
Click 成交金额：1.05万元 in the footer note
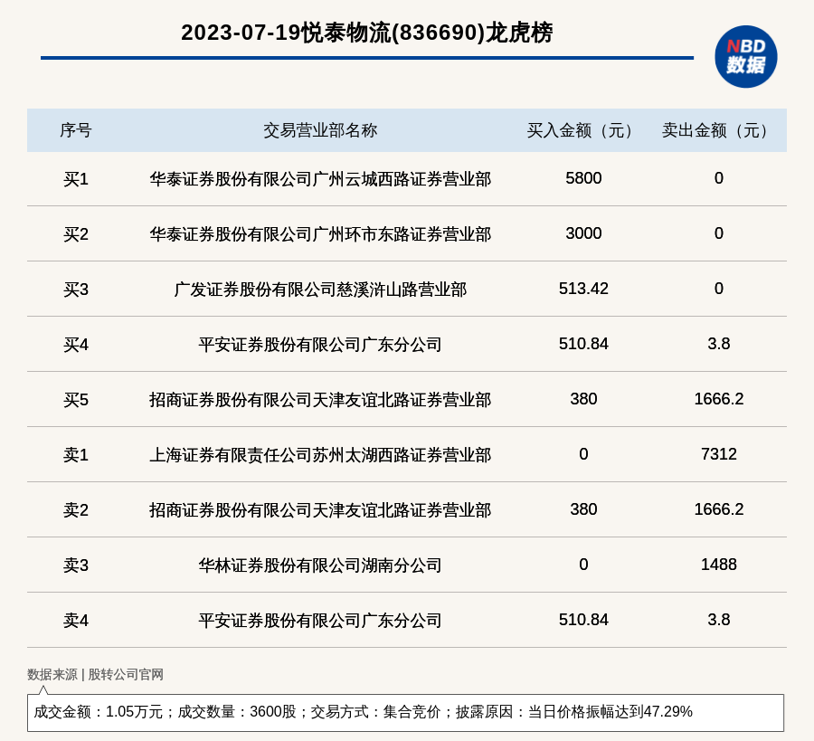99,712
